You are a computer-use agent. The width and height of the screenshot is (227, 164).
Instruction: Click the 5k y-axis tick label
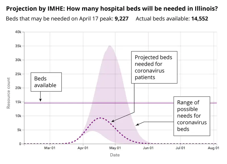[x=19, y=130]
